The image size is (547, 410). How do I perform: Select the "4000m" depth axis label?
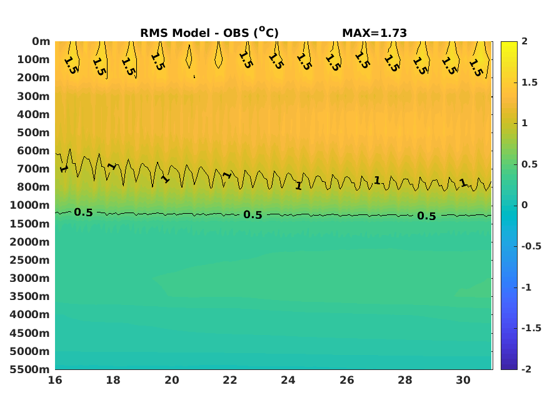pyautogui.click(x=30, y=314)
